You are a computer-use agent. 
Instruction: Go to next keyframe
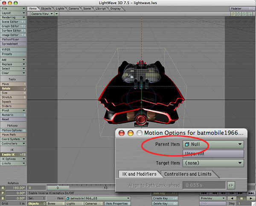click(240, 193)
